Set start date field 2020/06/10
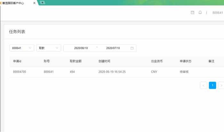The height and width of the screenshot is (132, 224). point(81,48)
